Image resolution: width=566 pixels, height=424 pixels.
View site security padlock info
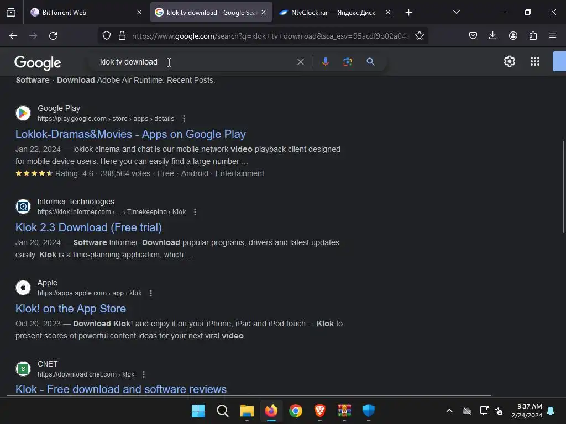click(122, 36)
